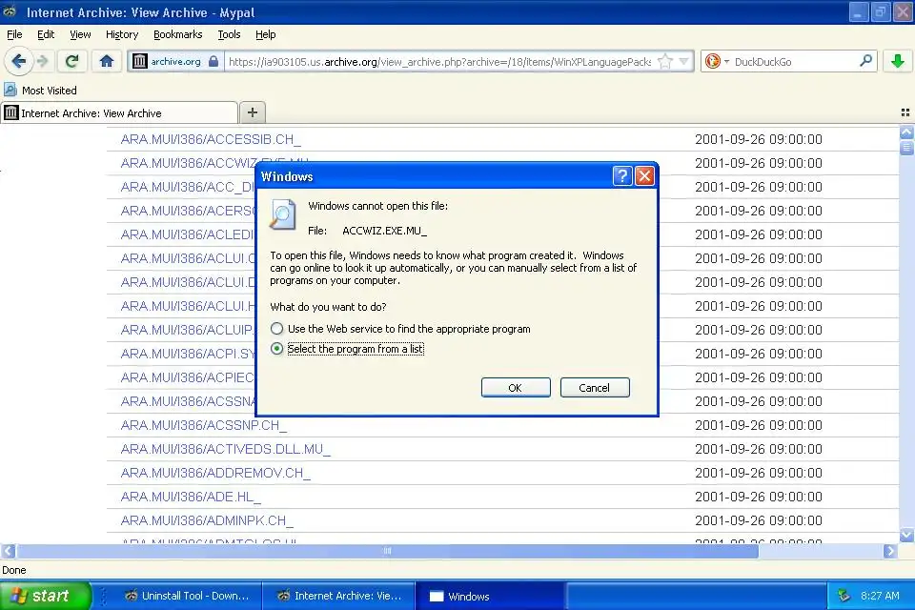Click the dialog Help question mark button
The width and height of the screenshot is (915, 610).
click(622, 175)
